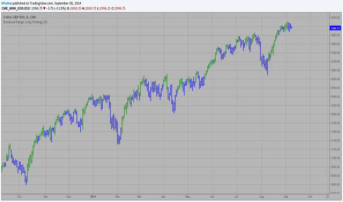Click the first Oct date axis label
Image resolution: width=343 pixels, height=202 pixels.
[19, 197]
